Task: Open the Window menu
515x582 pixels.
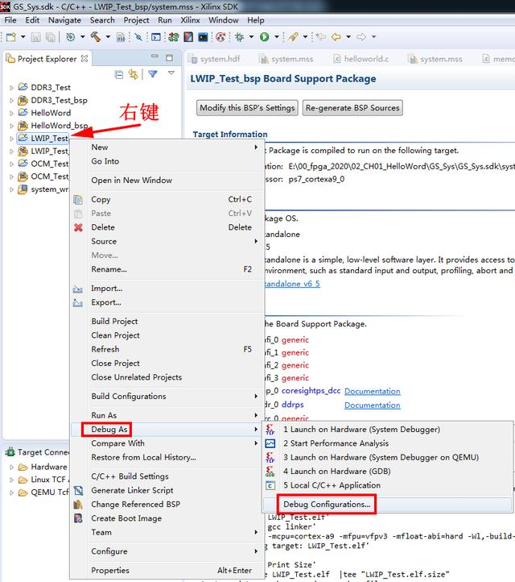Action: [x=224, y=20]
